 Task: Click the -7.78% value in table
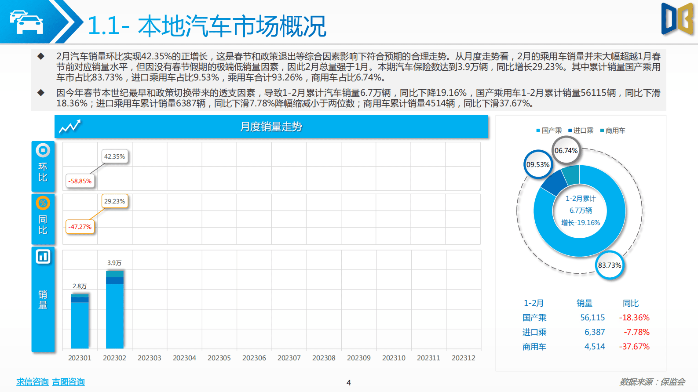pyautogui.click(x=636, y=332)
